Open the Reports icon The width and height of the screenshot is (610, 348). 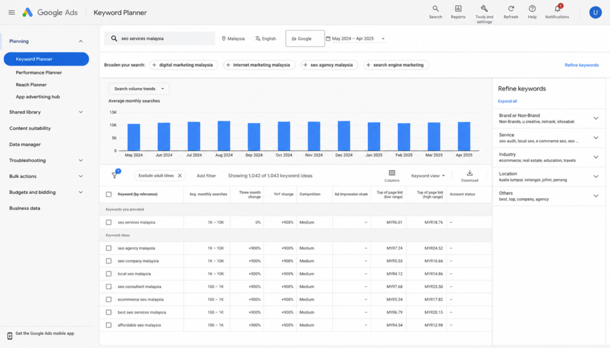[x=458, y=12]
